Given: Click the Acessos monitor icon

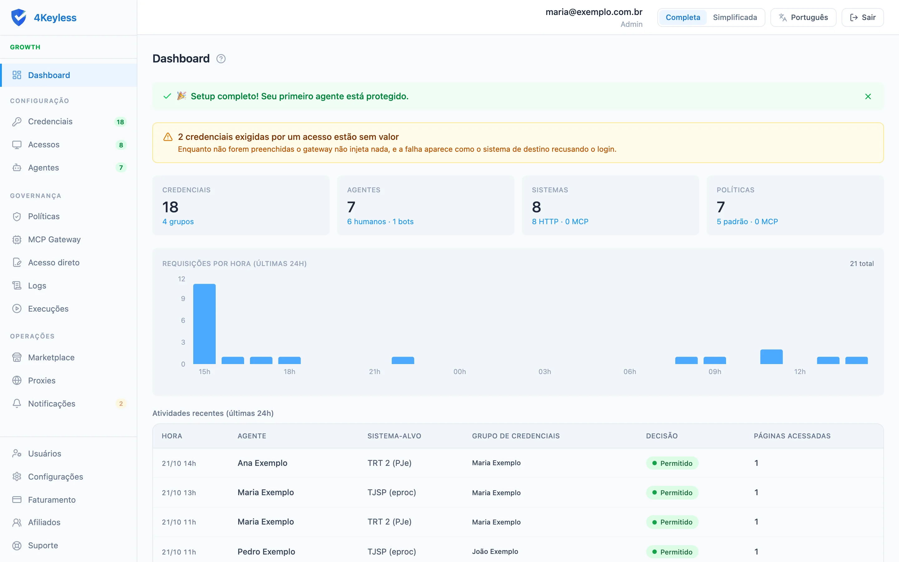Looking at the screenshot, I should [17, 145].
